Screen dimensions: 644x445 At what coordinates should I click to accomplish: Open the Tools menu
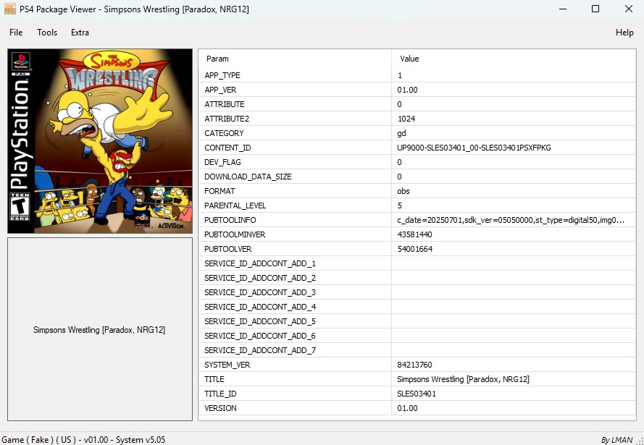coord(47,33)
